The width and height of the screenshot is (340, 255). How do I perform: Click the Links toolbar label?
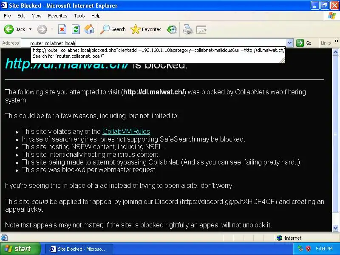(x=326, y=43)
